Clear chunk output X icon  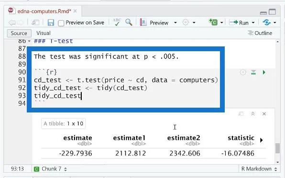click(x=264, y=114)
